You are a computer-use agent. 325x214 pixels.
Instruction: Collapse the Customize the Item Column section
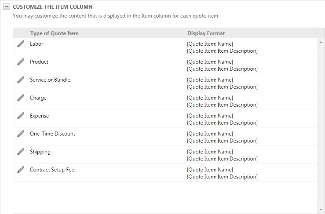[7, 7]
